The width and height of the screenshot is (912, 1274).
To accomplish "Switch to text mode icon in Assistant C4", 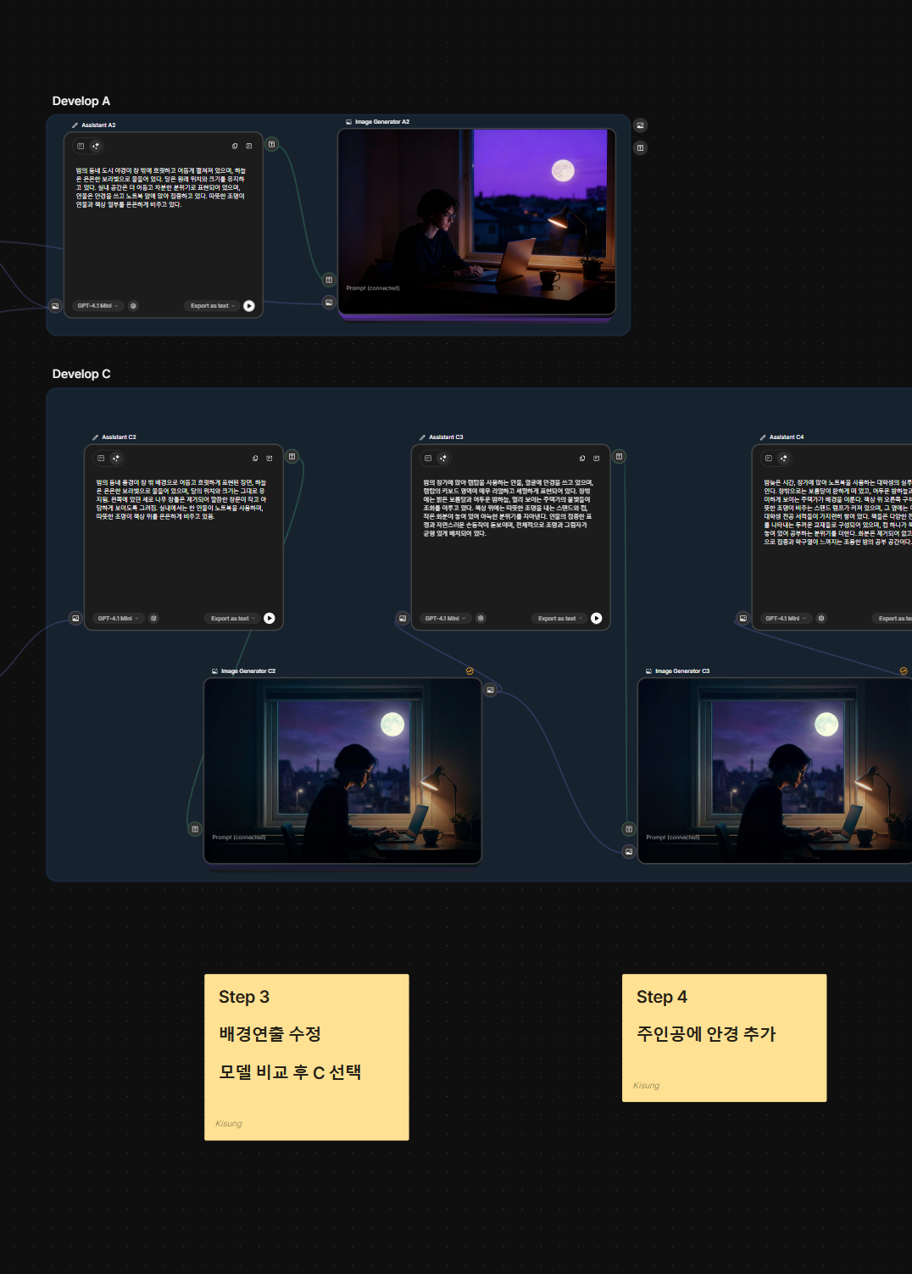I will [769, 458].
